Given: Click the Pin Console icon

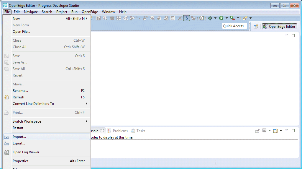Looking at the screenshot, I should 257,131.
